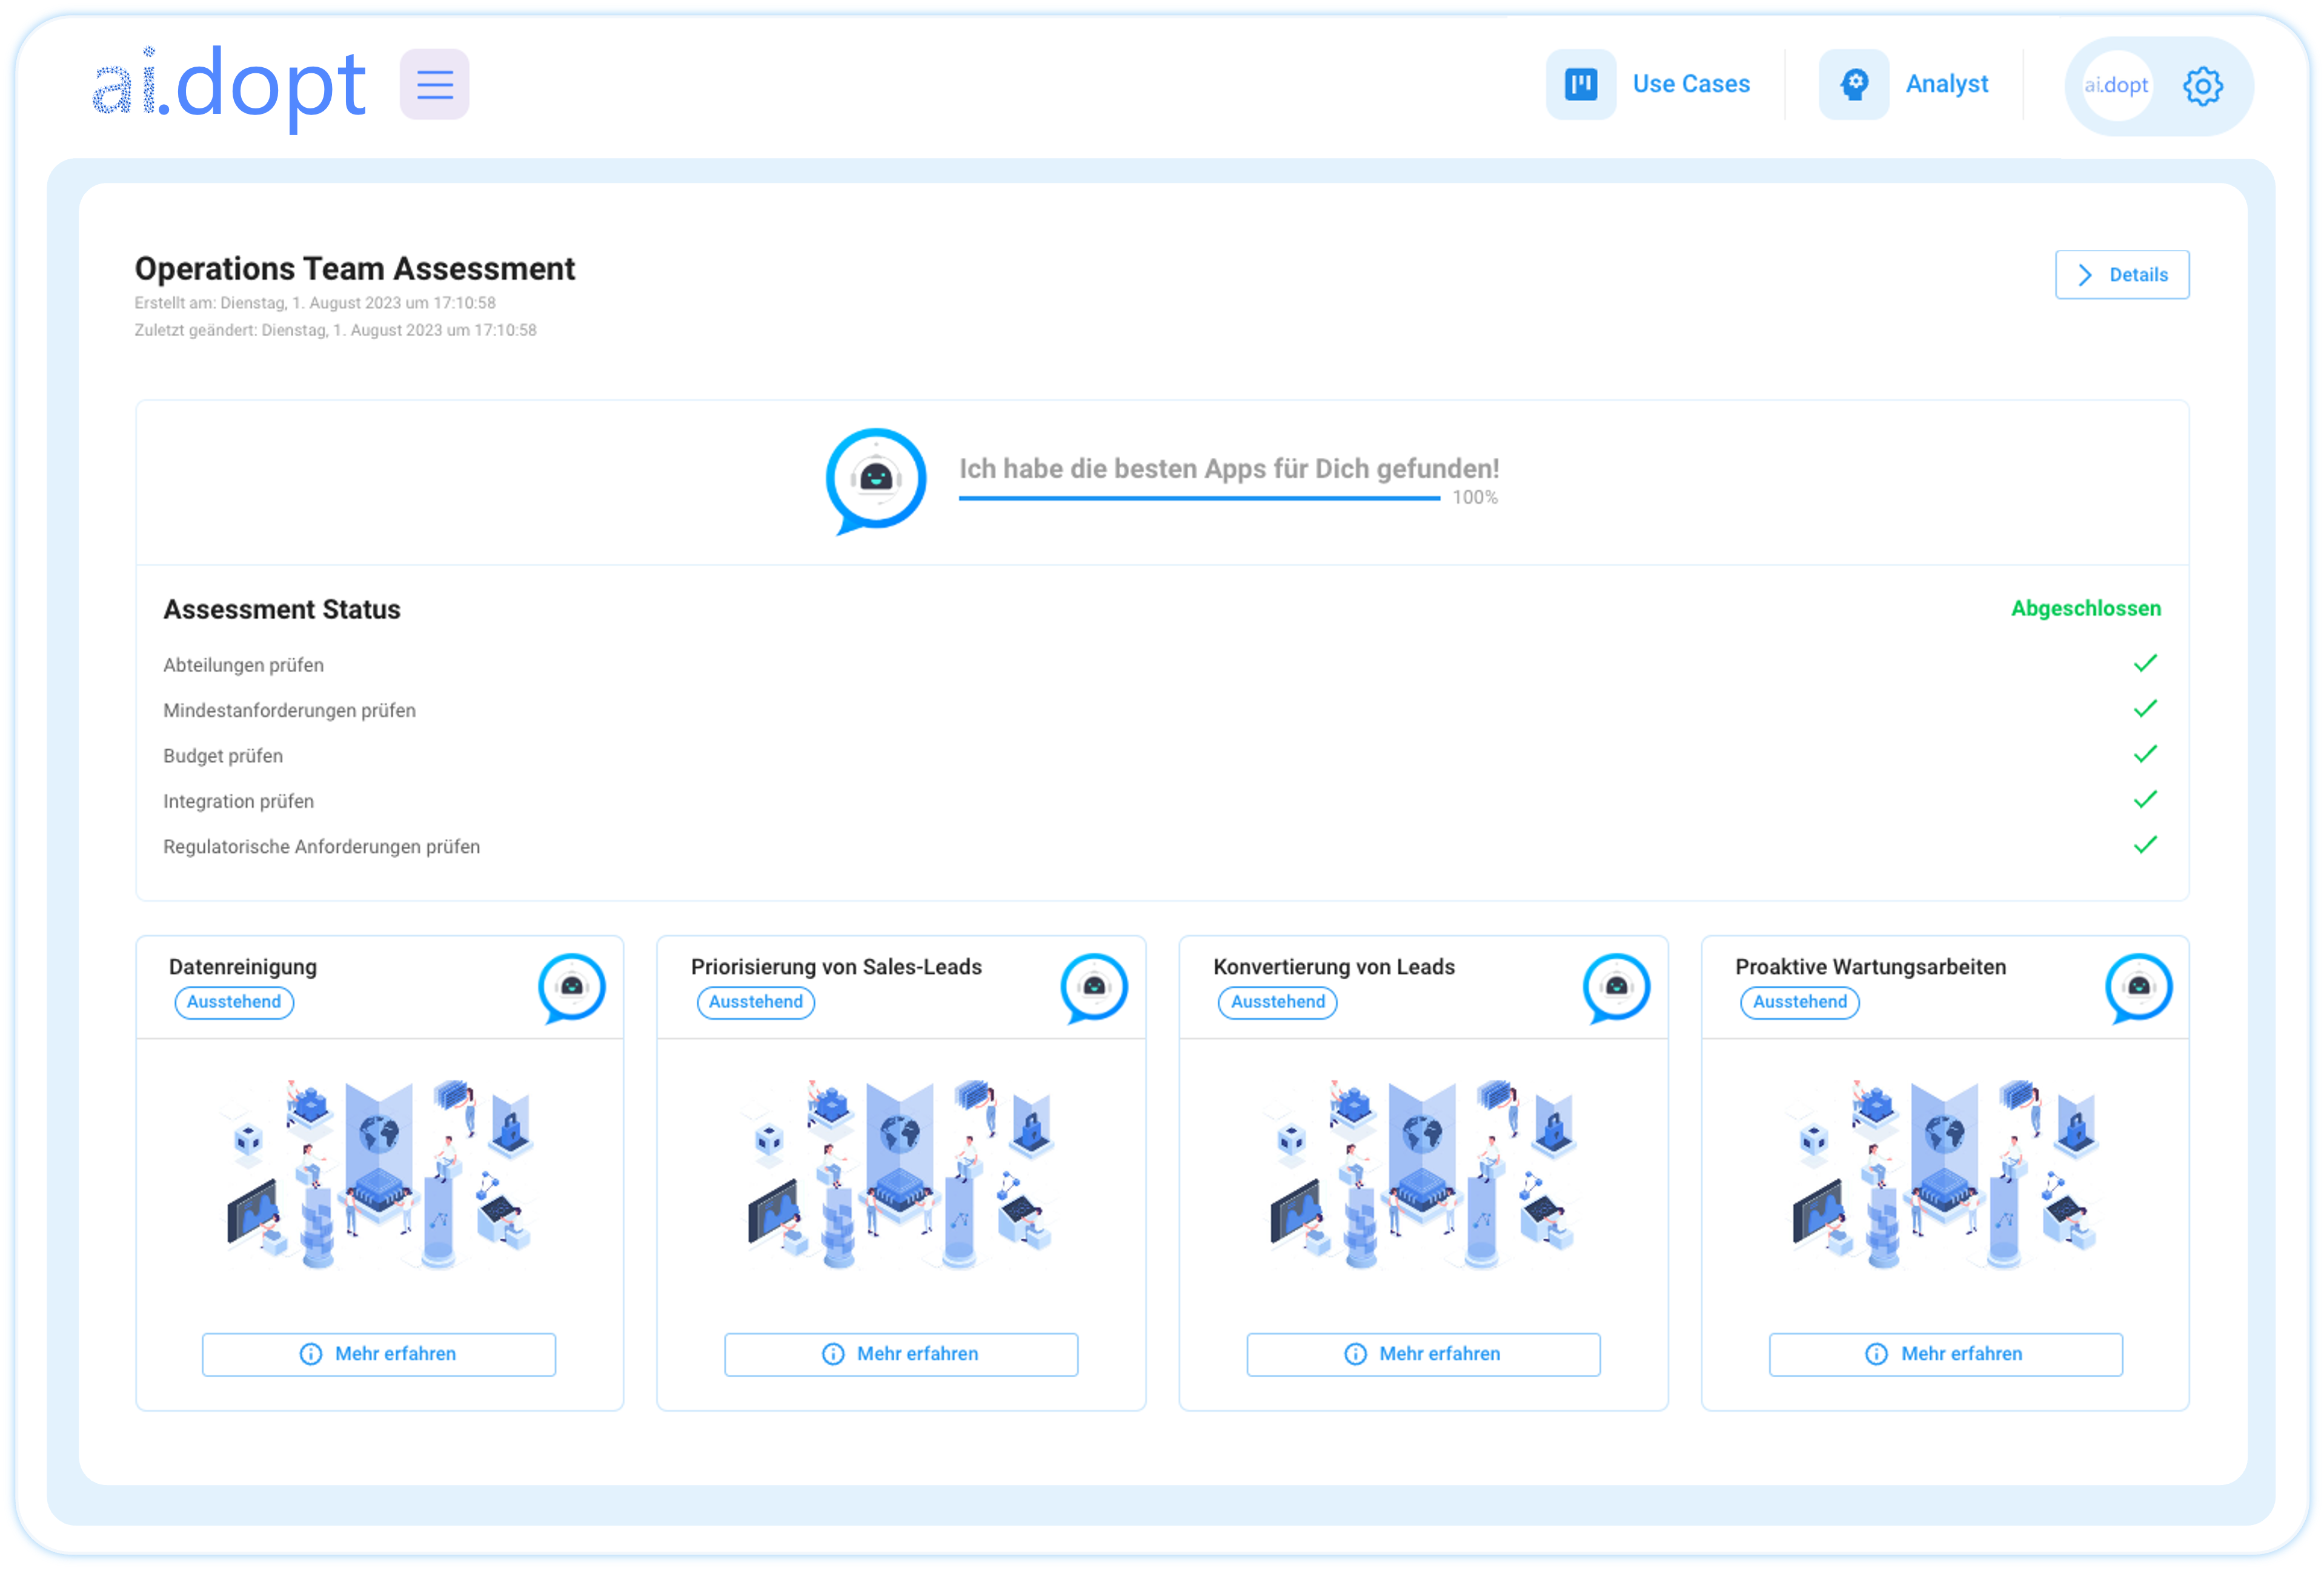
Task: Click the checkmark for Mindestanforderungen prüfen
Action: coord(2144,709)
